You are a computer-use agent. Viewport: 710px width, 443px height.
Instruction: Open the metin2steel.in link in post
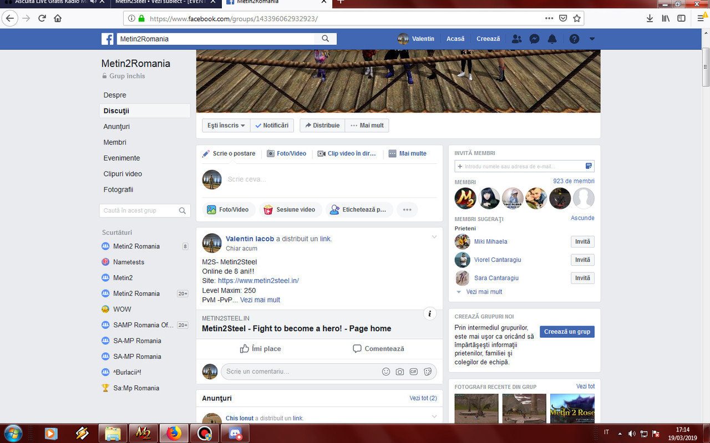point(258,281)
